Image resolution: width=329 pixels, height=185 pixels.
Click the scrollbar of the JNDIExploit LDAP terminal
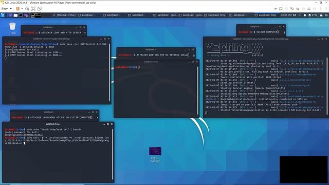click(x=109, y=72)
